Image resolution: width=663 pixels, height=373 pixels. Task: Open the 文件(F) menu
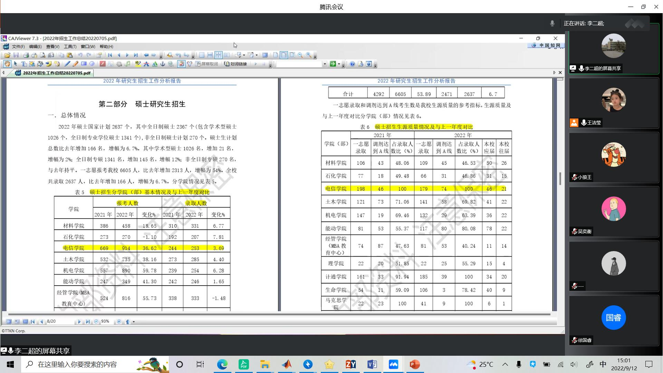(18, 47)
